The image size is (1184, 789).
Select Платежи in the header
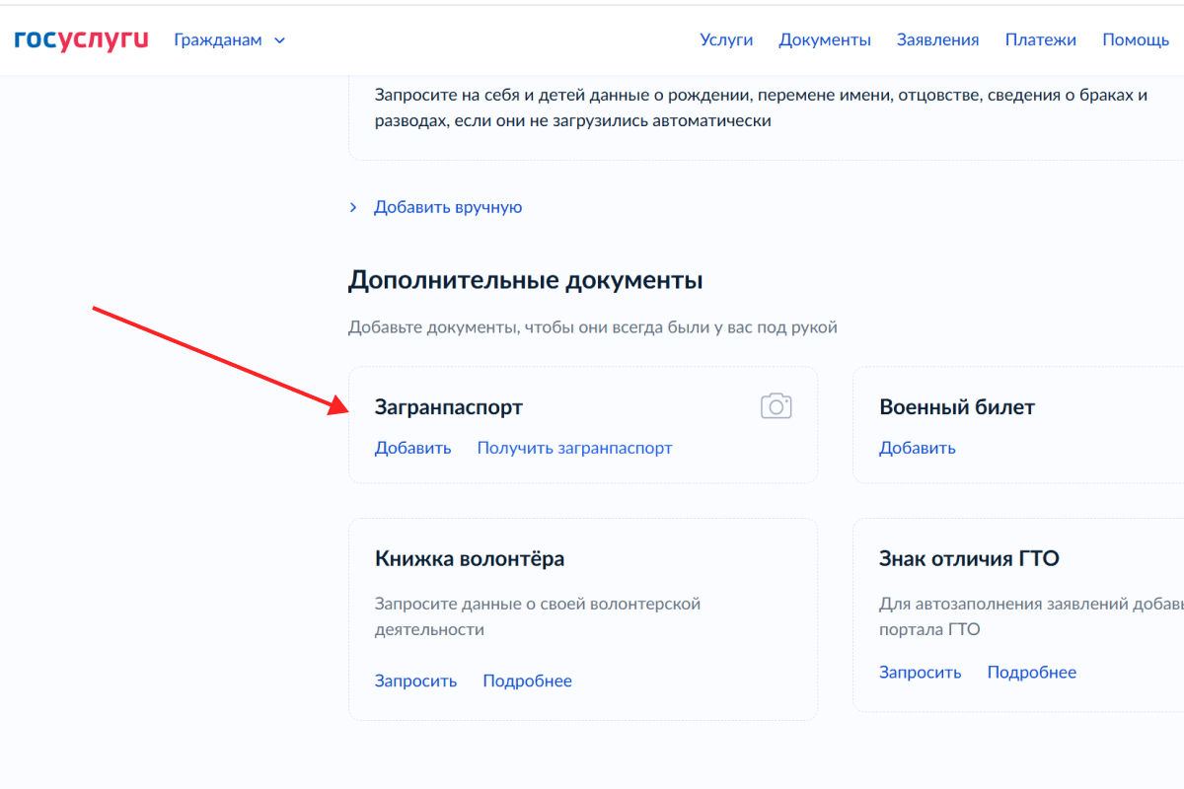coord(1040,40)
